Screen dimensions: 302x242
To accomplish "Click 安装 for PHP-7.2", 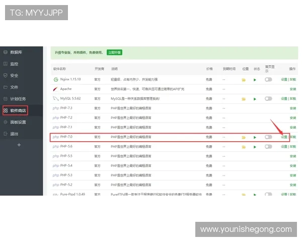I will (293, 118).
